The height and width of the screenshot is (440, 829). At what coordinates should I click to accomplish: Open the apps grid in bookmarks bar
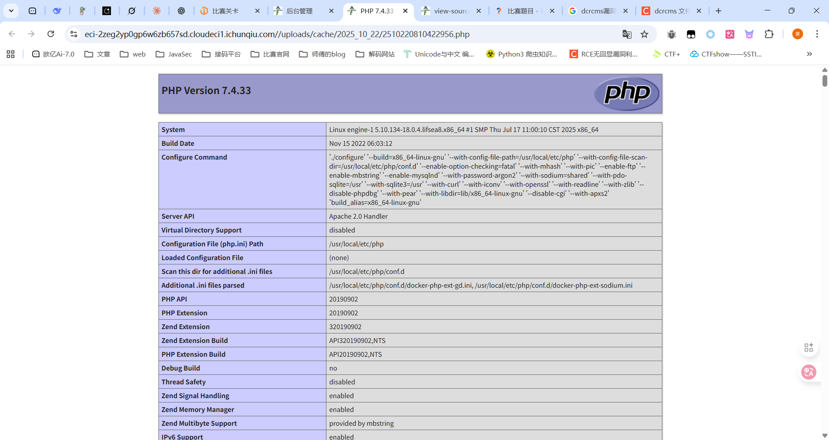click(x=11, y=54)
